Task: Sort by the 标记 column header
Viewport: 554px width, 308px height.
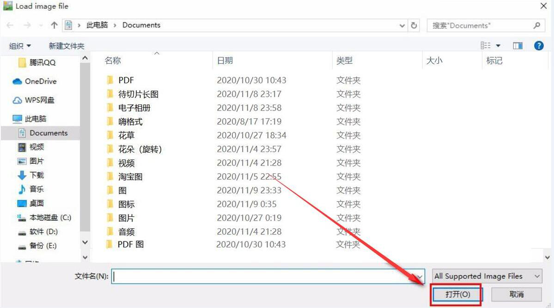Action: (x=494, y=61)
